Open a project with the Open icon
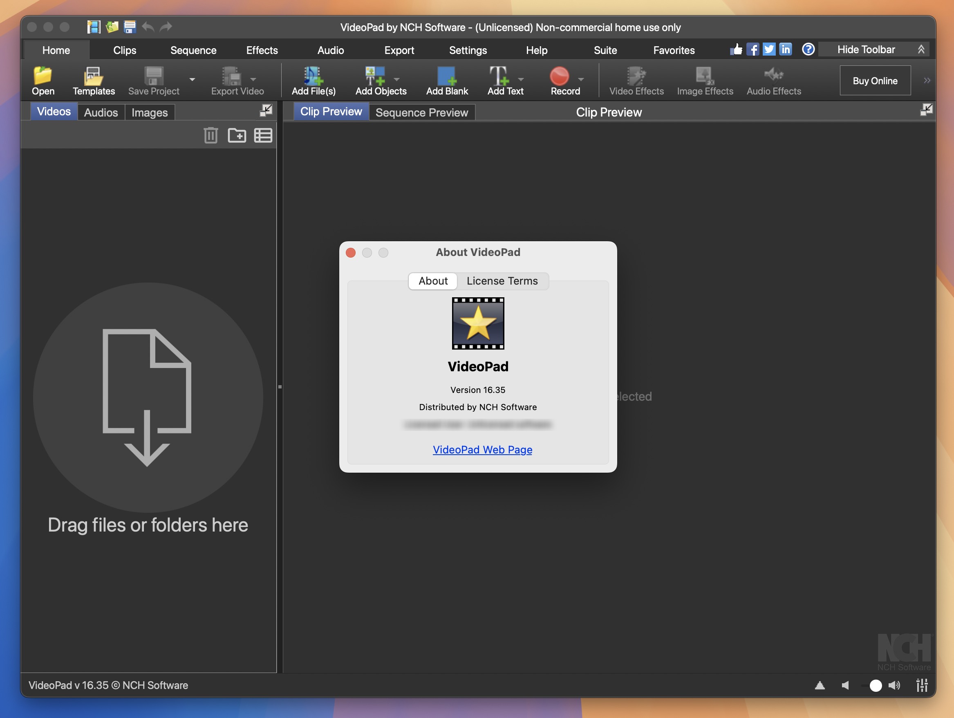 point(43,81)
